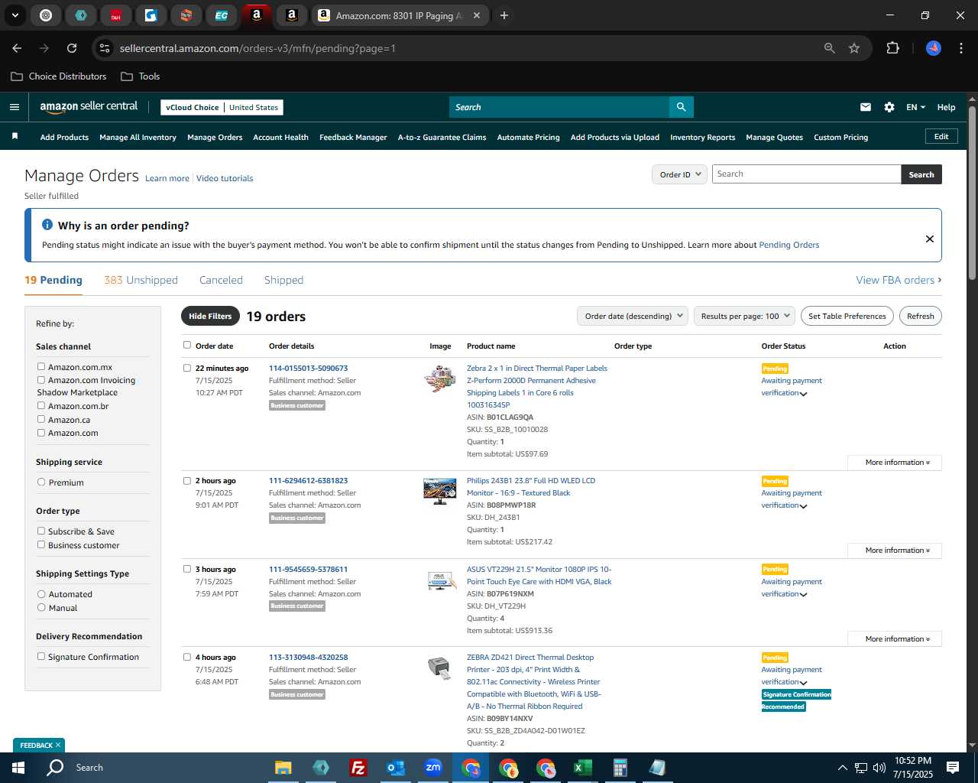Open File Explorer from the taskbar
The image size is (978, 783).
coord(283,768)
